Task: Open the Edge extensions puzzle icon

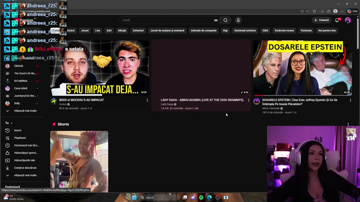Action: [x=314, y=11]
